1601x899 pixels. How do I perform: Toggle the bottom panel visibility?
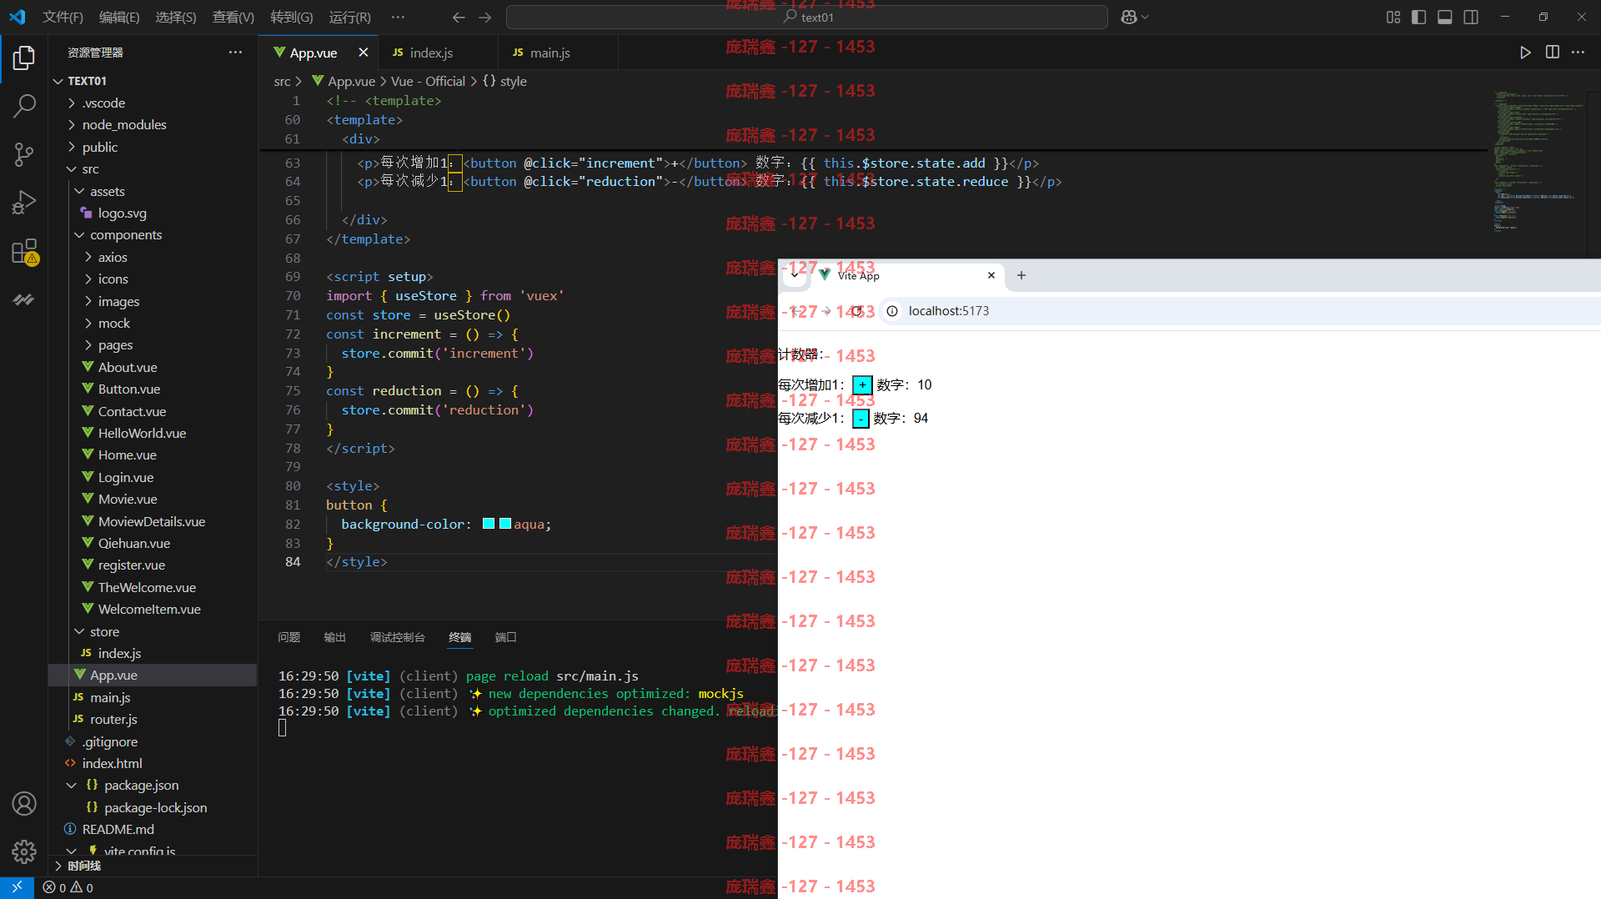pyautogui.click(x=1445, y=17)
